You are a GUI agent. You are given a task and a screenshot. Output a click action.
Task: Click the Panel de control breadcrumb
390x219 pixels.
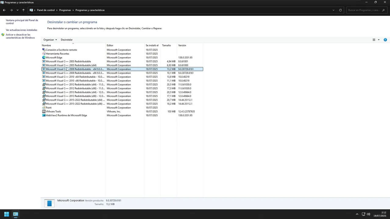(46, 10)
